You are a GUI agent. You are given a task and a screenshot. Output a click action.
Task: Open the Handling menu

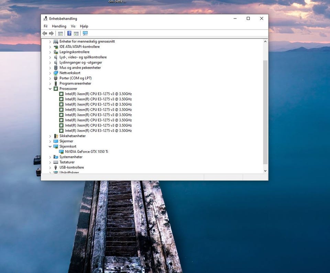(59, 26)
